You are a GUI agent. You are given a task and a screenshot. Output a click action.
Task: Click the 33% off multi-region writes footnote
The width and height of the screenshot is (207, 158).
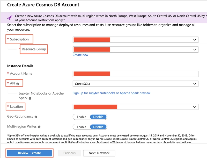tap(102, 139)
